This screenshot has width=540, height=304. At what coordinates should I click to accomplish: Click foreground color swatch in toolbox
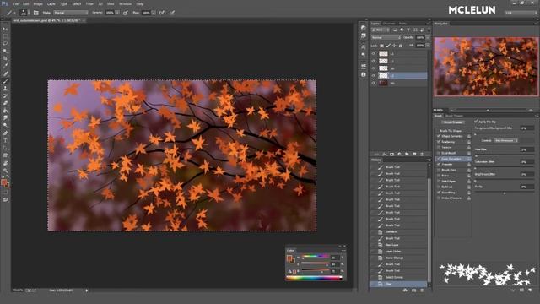(x=3, y=182)
